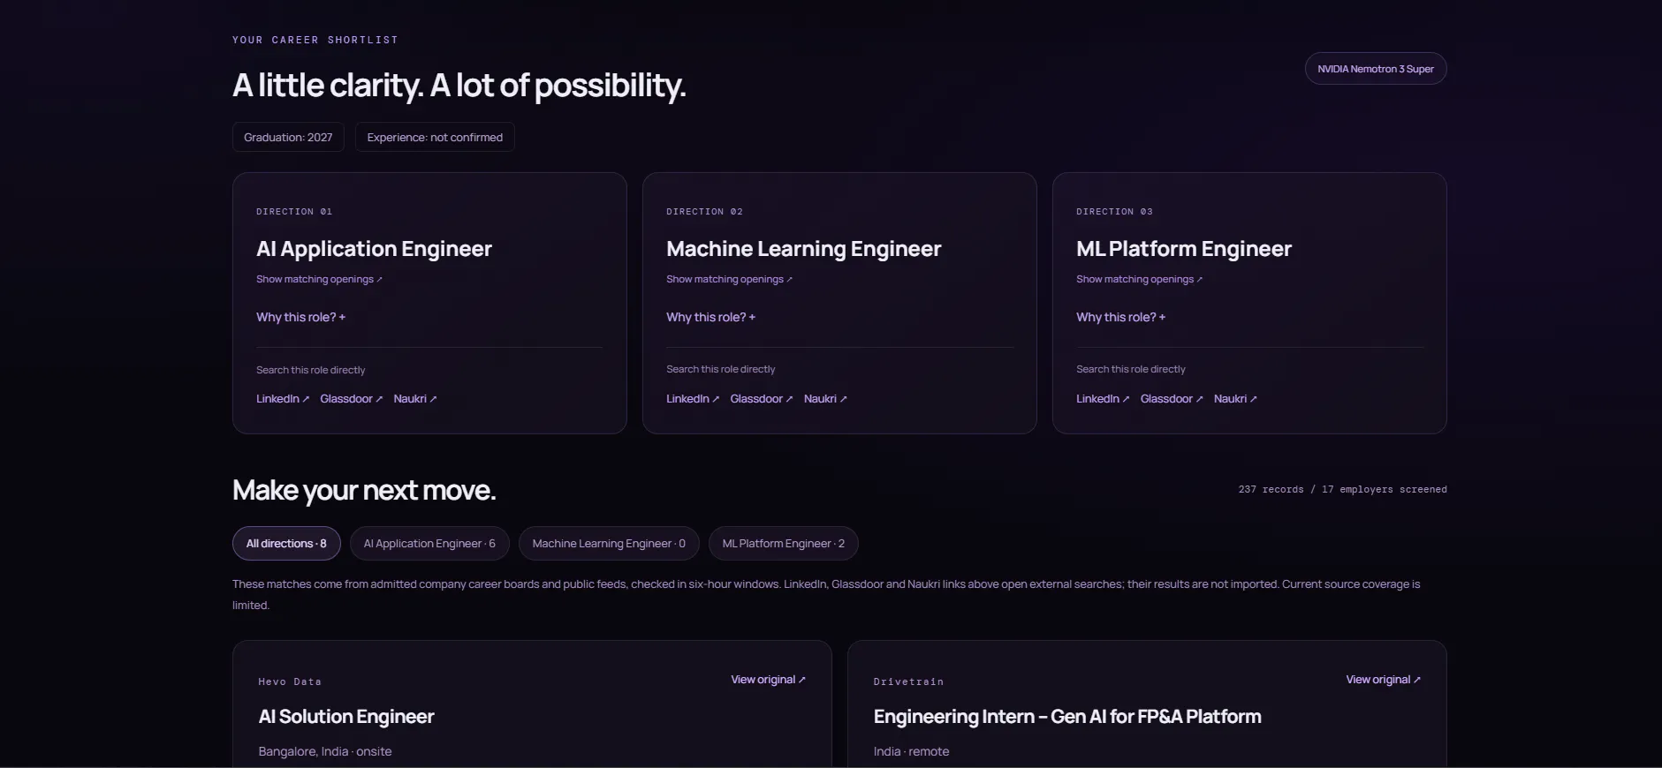Show matching openings for Machine Learning Engineer
The height and width of the screenshot is (768, 1662).
pyautogui.click(x=729, y=279)
